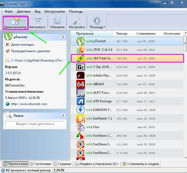Click the magnifier icon in Поиск panel
The height and width of the screenshot is (173, 187).
coord(8,115)
